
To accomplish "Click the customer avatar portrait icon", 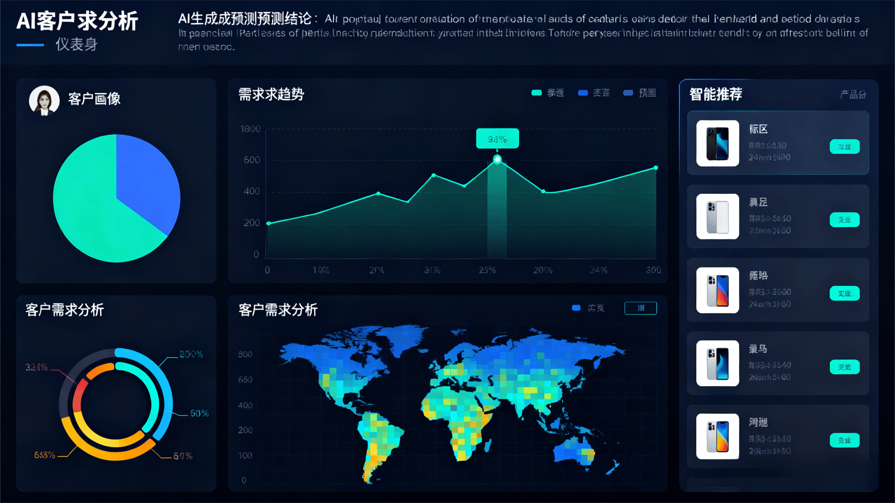I will 44,100.
